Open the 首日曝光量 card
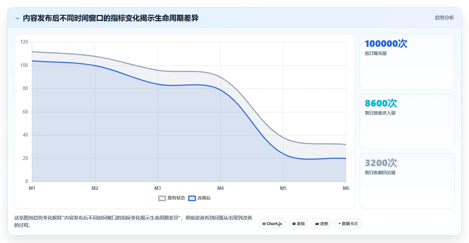The height and width of the screenshot is (243, 469). 407,62
